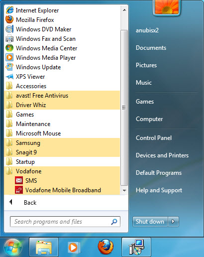Expand the Maintenance folder

click(62, 124)
